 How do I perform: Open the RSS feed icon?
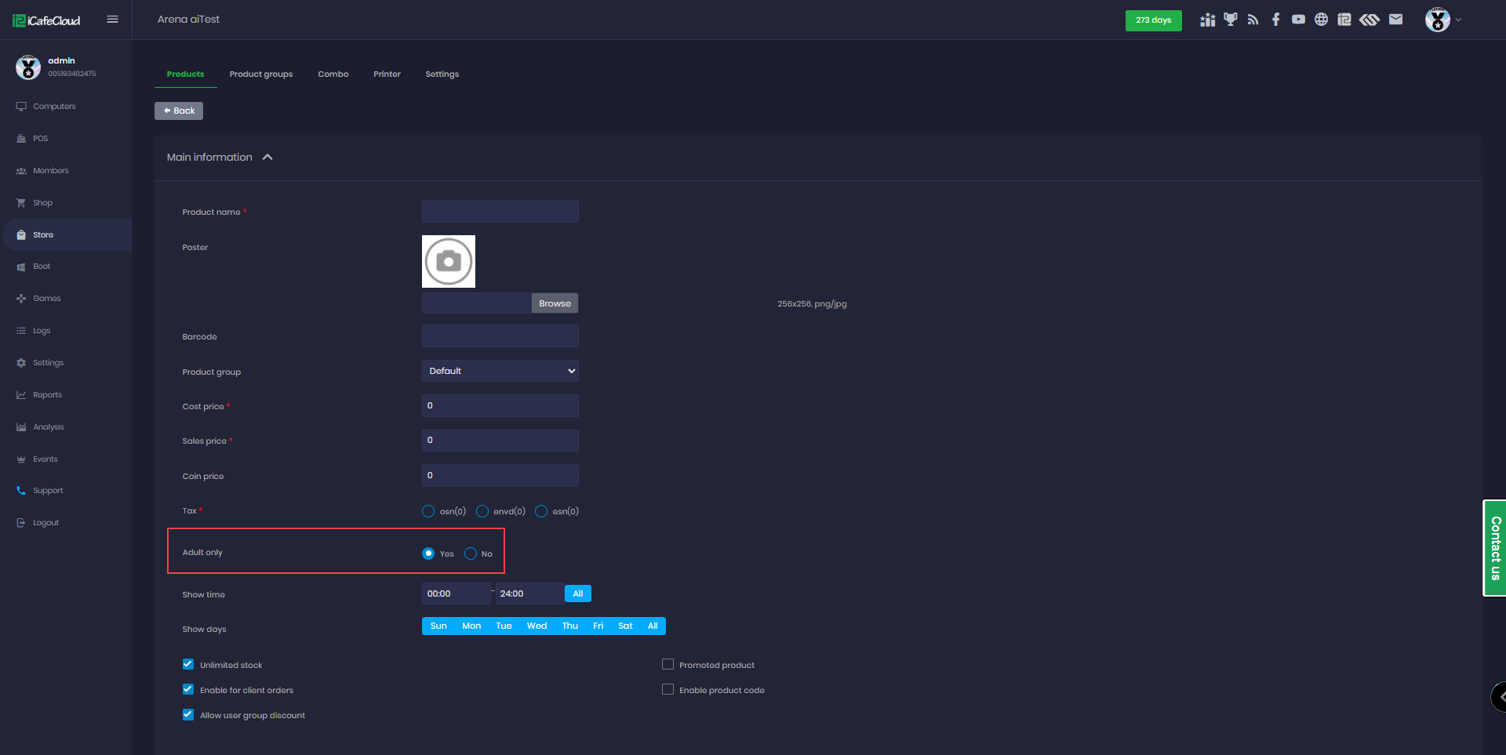click(1253, 20)
